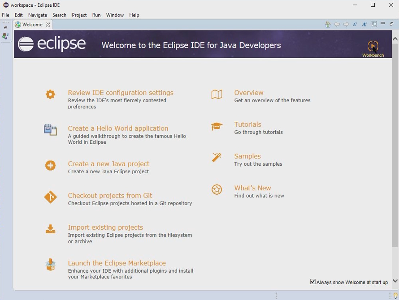
Task: Open Review IDE configuration settings link
Action: (121, 93)
